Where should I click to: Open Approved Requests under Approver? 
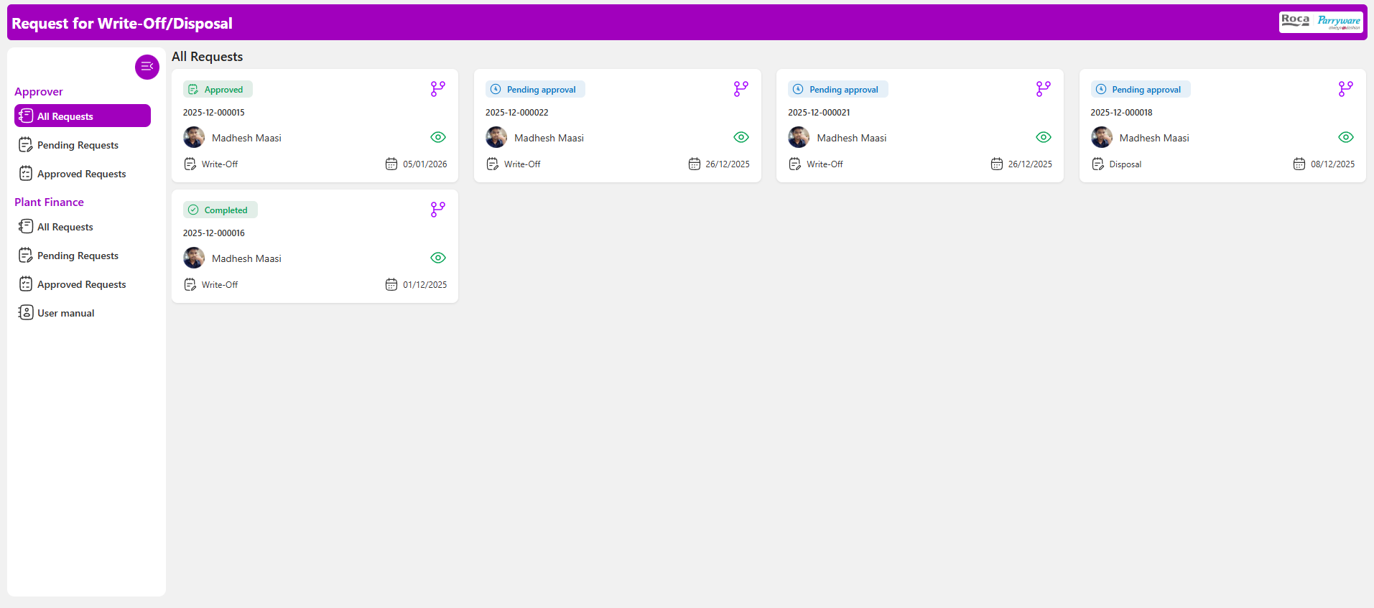[x=81, y=174]
